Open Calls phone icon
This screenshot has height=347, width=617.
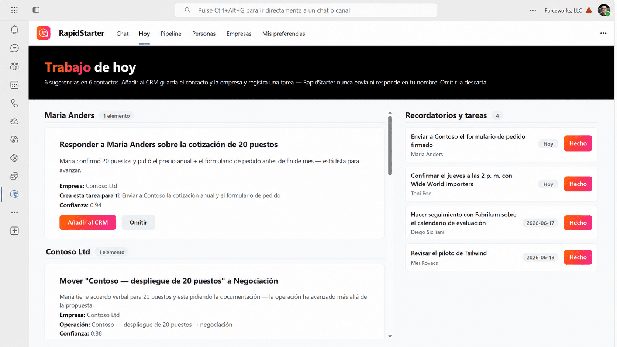click(x=14, y=103)
